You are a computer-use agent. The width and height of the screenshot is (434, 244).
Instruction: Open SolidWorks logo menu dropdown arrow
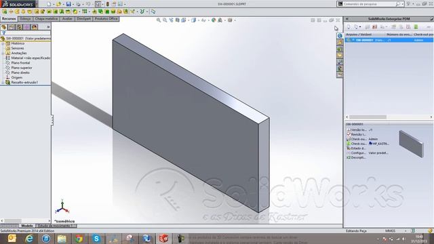click(x=37, y=4)
